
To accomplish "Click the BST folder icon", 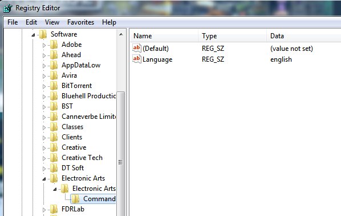I will point(54,106).
